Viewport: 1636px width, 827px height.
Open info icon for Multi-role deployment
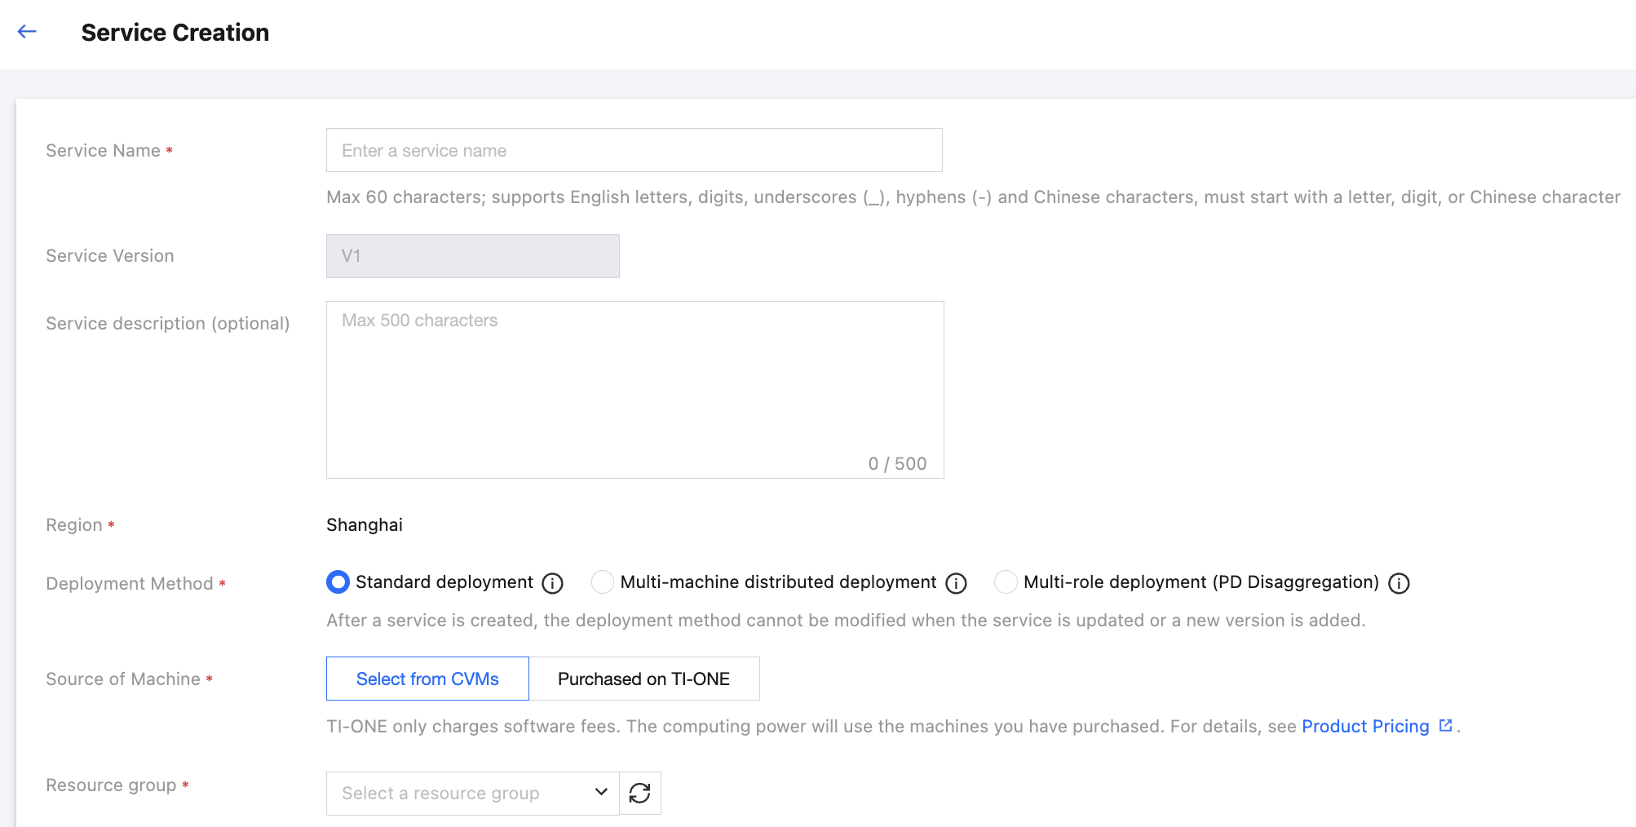click(x=1399, y=583)
